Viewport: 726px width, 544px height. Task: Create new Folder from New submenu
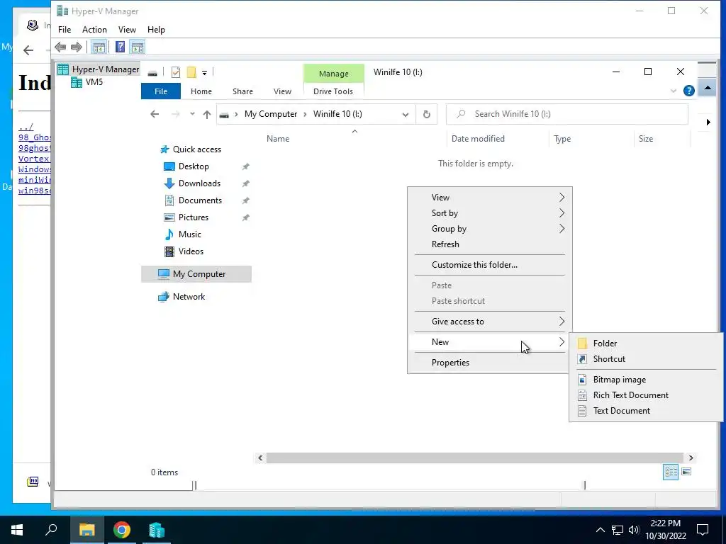(x=646, y=344)
